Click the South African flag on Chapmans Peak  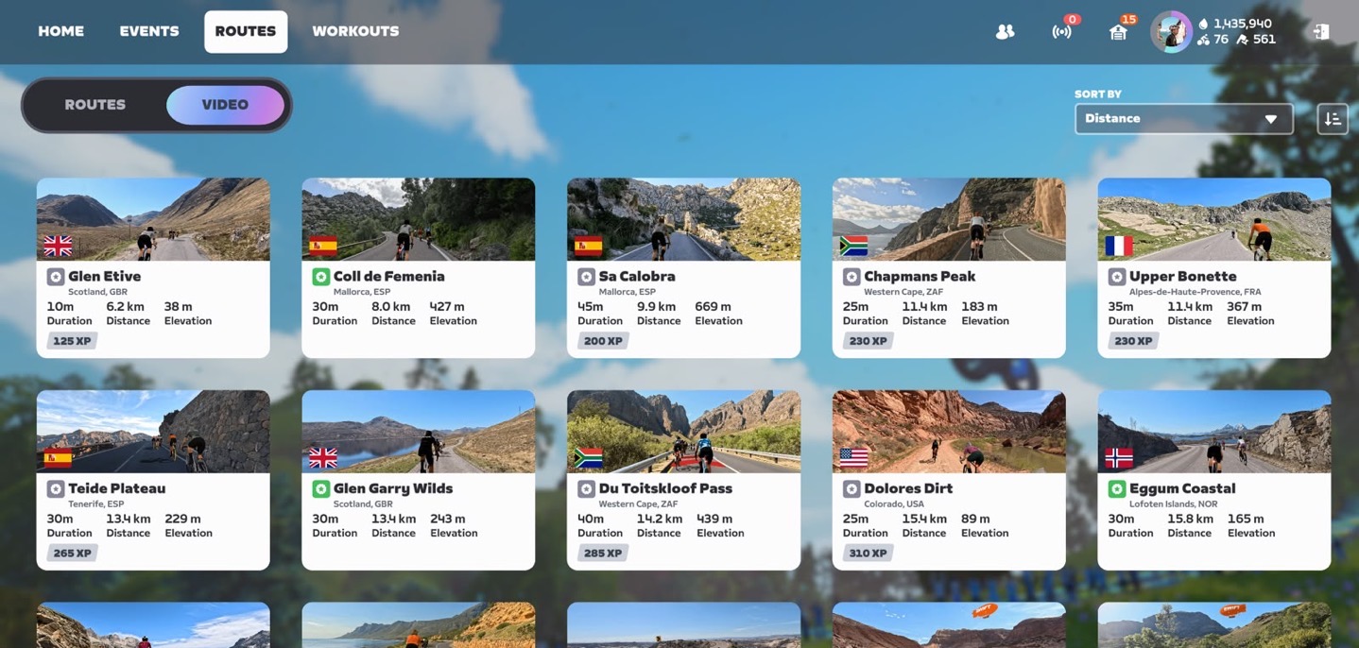853,246
